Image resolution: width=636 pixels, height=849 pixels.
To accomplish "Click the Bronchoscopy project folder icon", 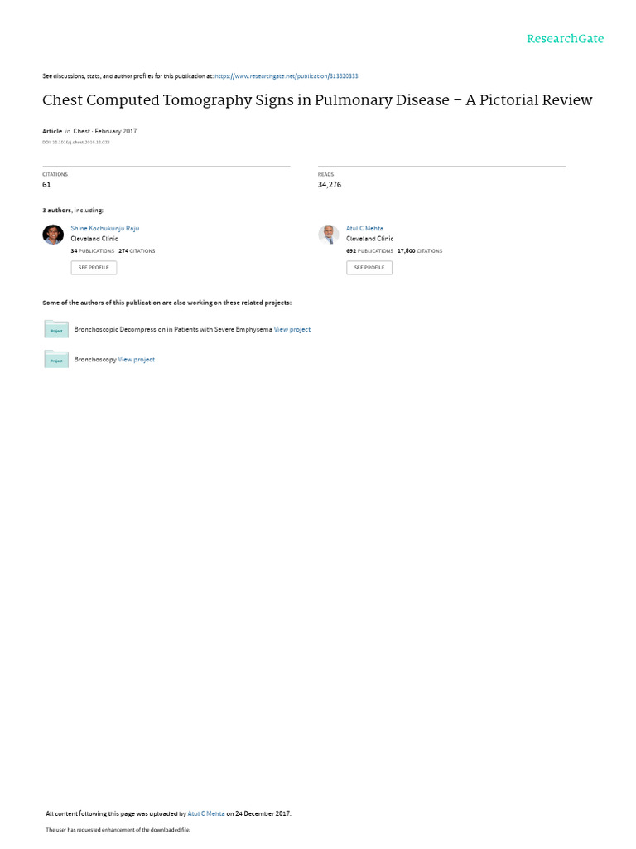I will coord(56,359).
